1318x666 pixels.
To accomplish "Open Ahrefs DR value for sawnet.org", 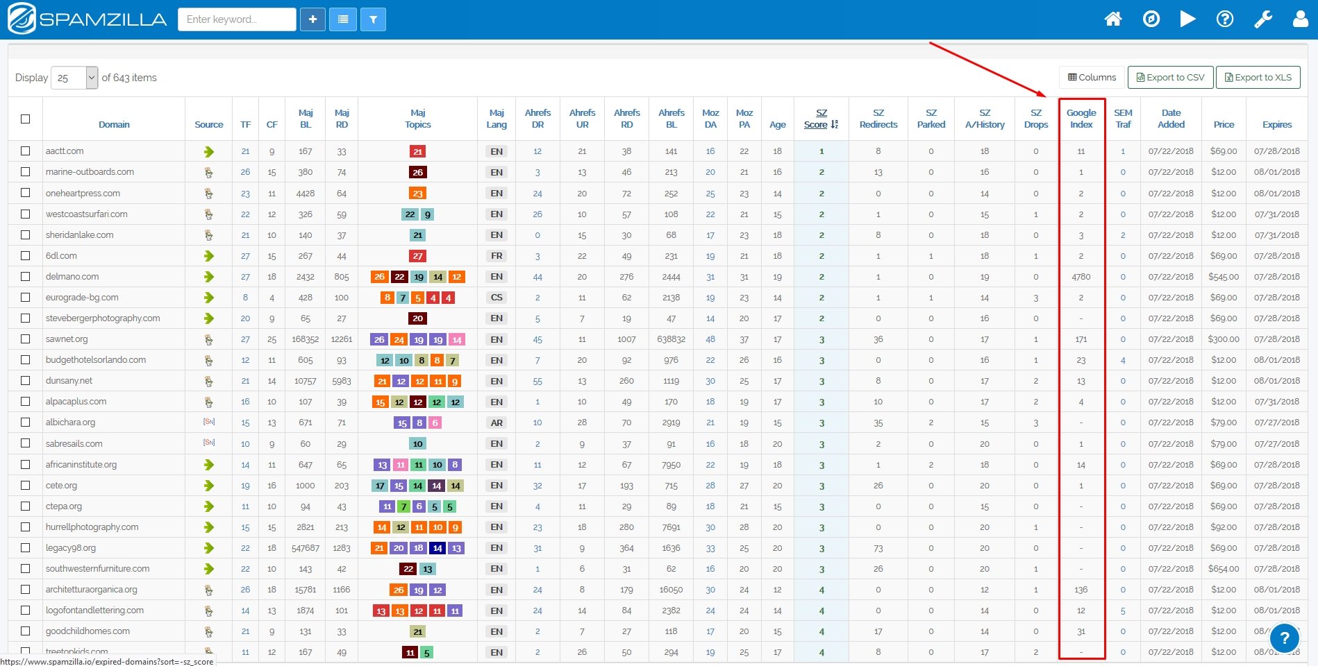I will [537, 340].
